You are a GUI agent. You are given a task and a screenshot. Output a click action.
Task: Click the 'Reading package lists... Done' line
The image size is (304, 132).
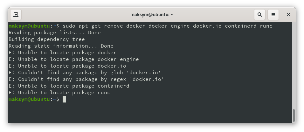pyautogui.click(x=54, y=33)
